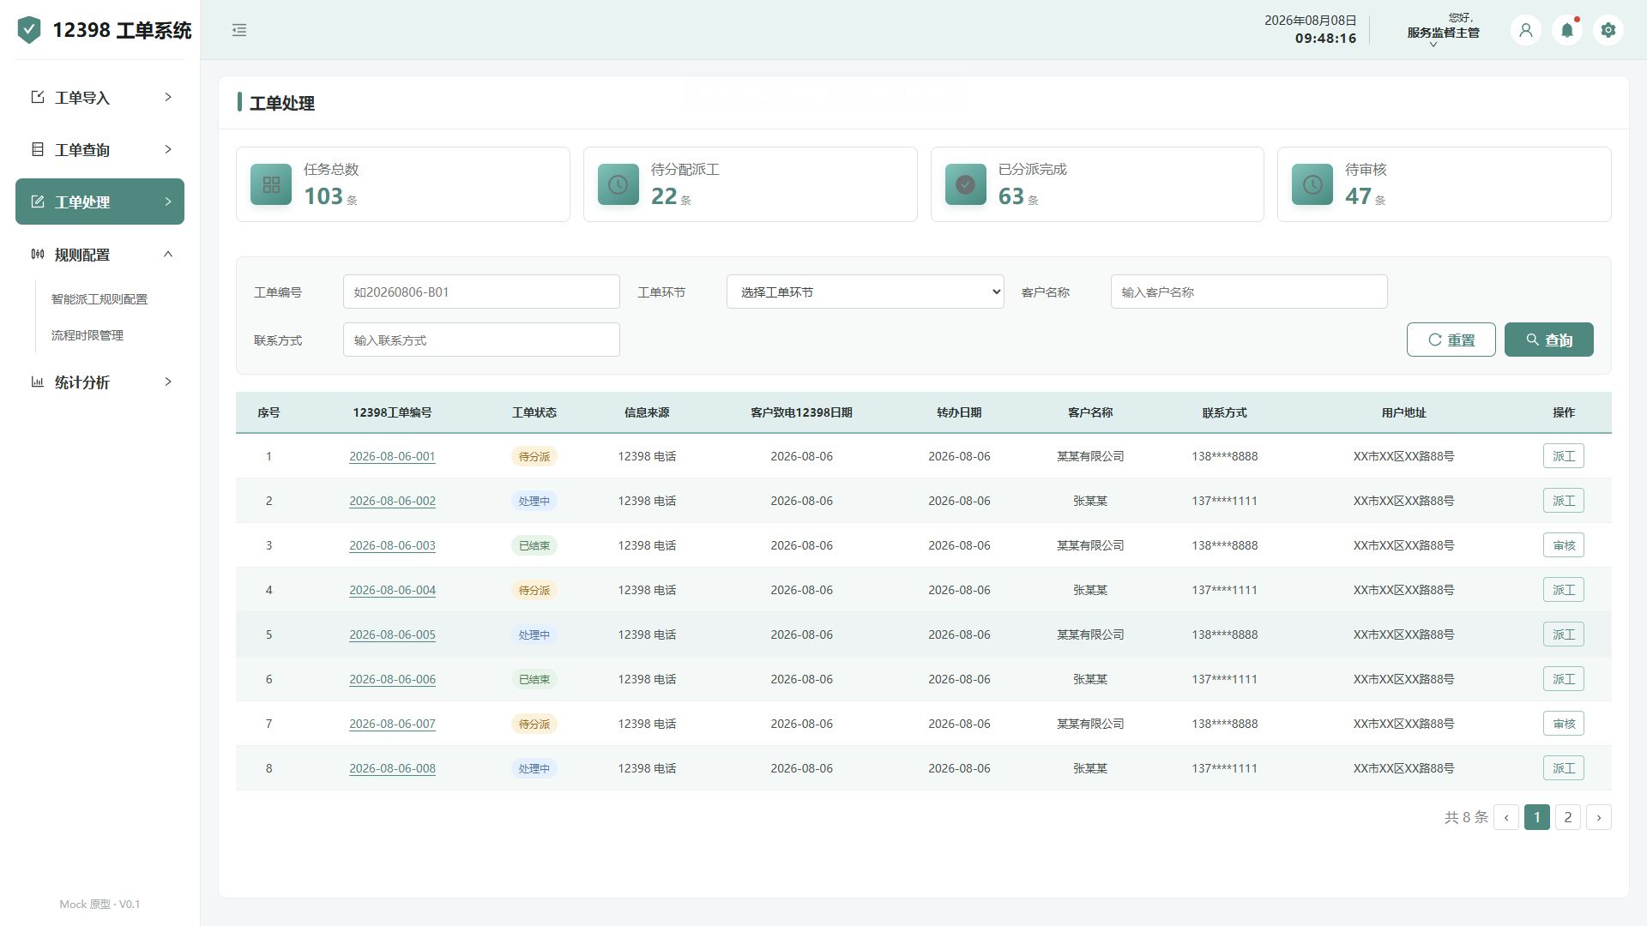Viewport: 1647px width, 926px height.
Task: Select the 工单处理 menu item
Action: (100, 201)
